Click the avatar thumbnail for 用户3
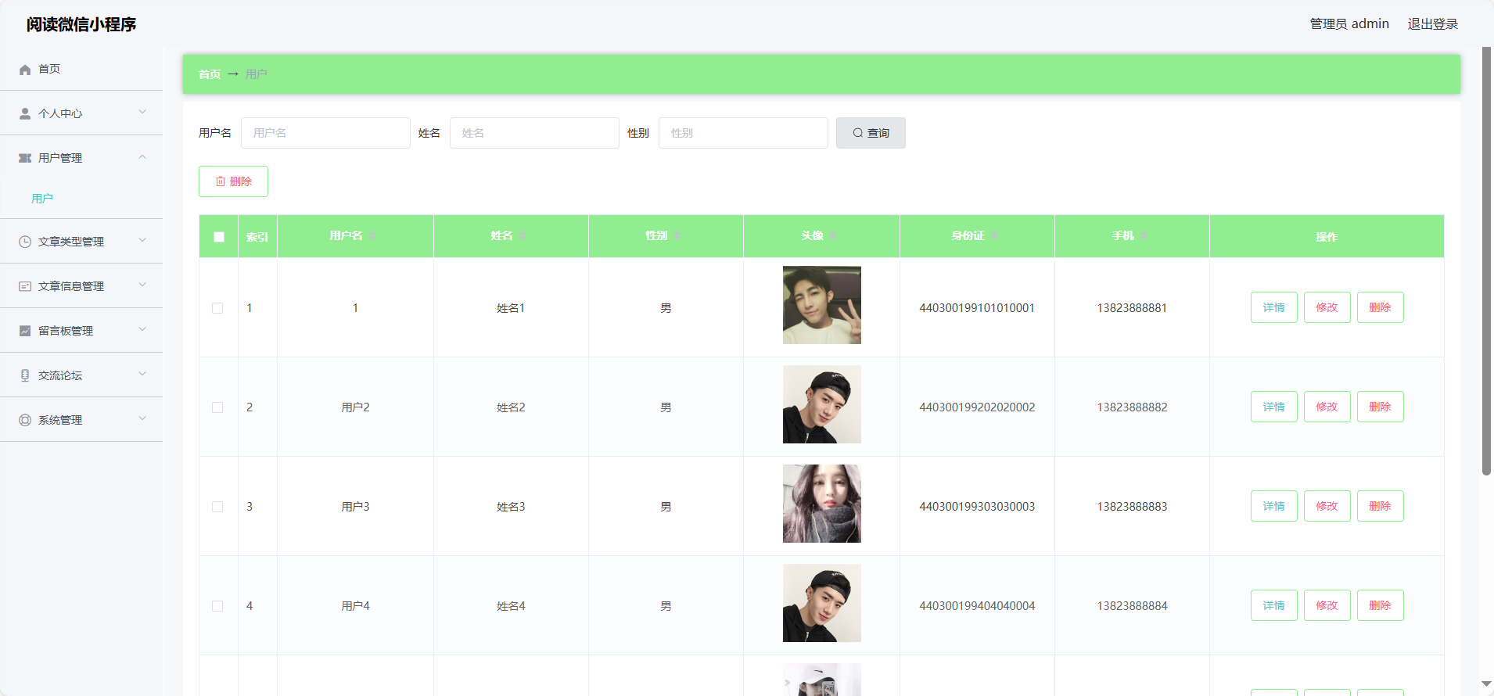The image size is (1494, 696). tap(822, 504)
